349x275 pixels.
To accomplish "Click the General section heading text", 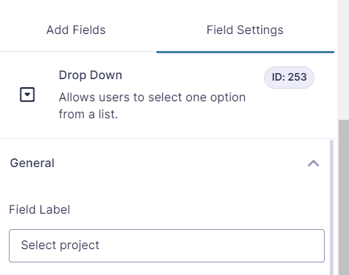I will 32,163.
